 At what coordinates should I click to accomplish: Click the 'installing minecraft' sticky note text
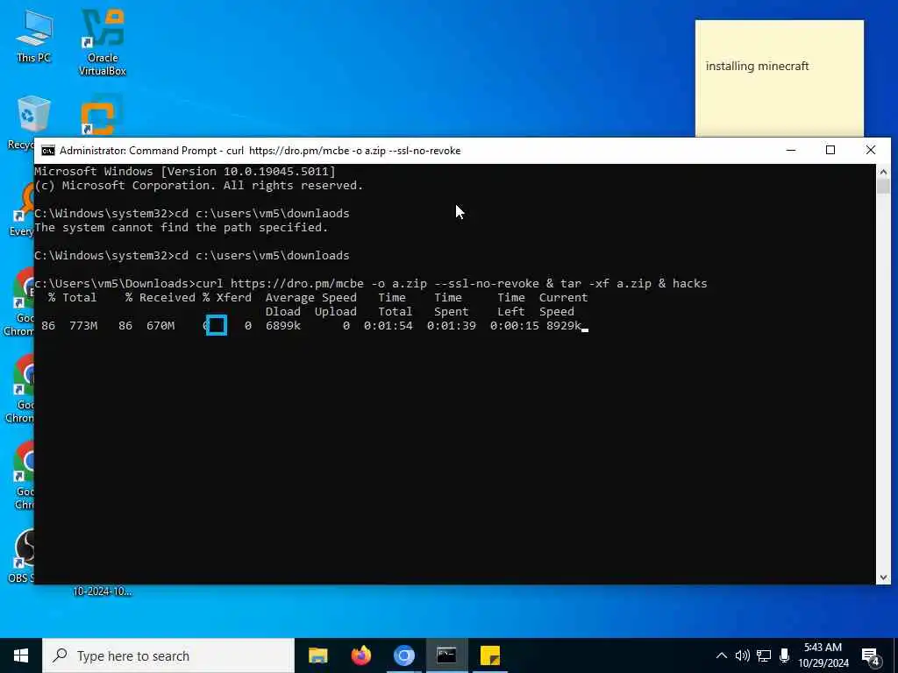click(x=757, y=67)
